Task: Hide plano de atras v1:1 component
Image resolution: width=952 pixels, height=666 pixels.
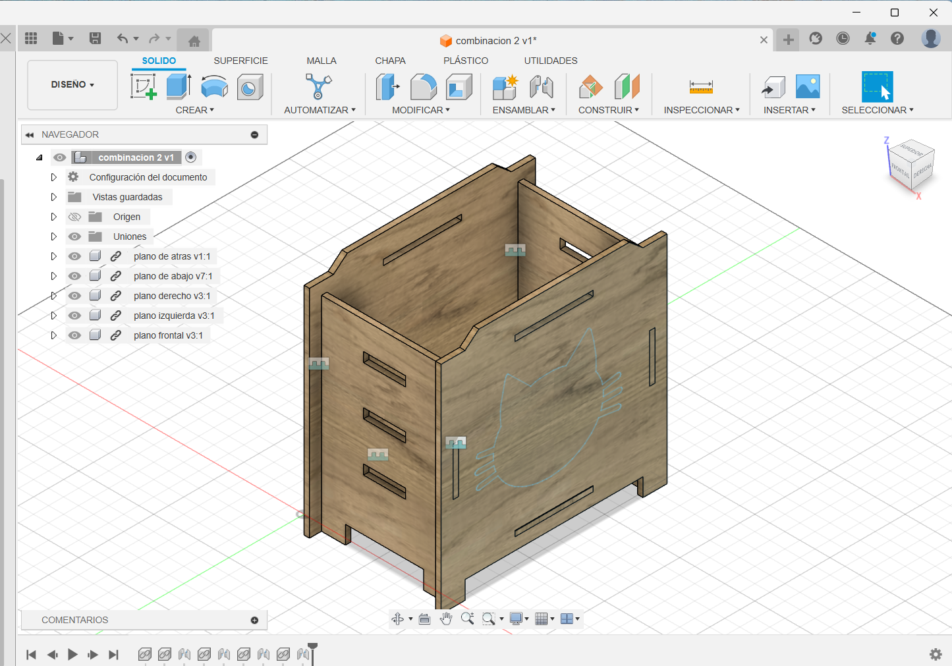Action: tap(74, 256)
